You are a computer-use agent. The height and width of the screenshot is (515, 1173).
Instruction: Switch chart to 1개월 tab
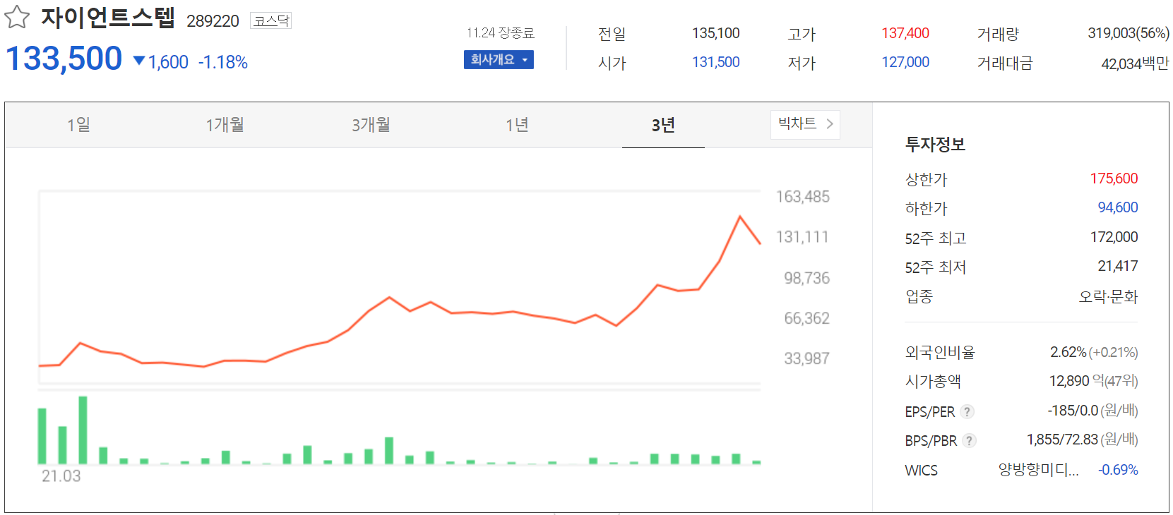click(225, 125)
